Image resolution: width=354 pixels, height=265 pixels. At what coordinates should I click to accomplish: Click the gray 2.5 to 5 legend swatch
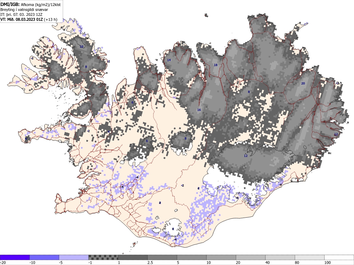pyautogui.click(x=162, y=257)
